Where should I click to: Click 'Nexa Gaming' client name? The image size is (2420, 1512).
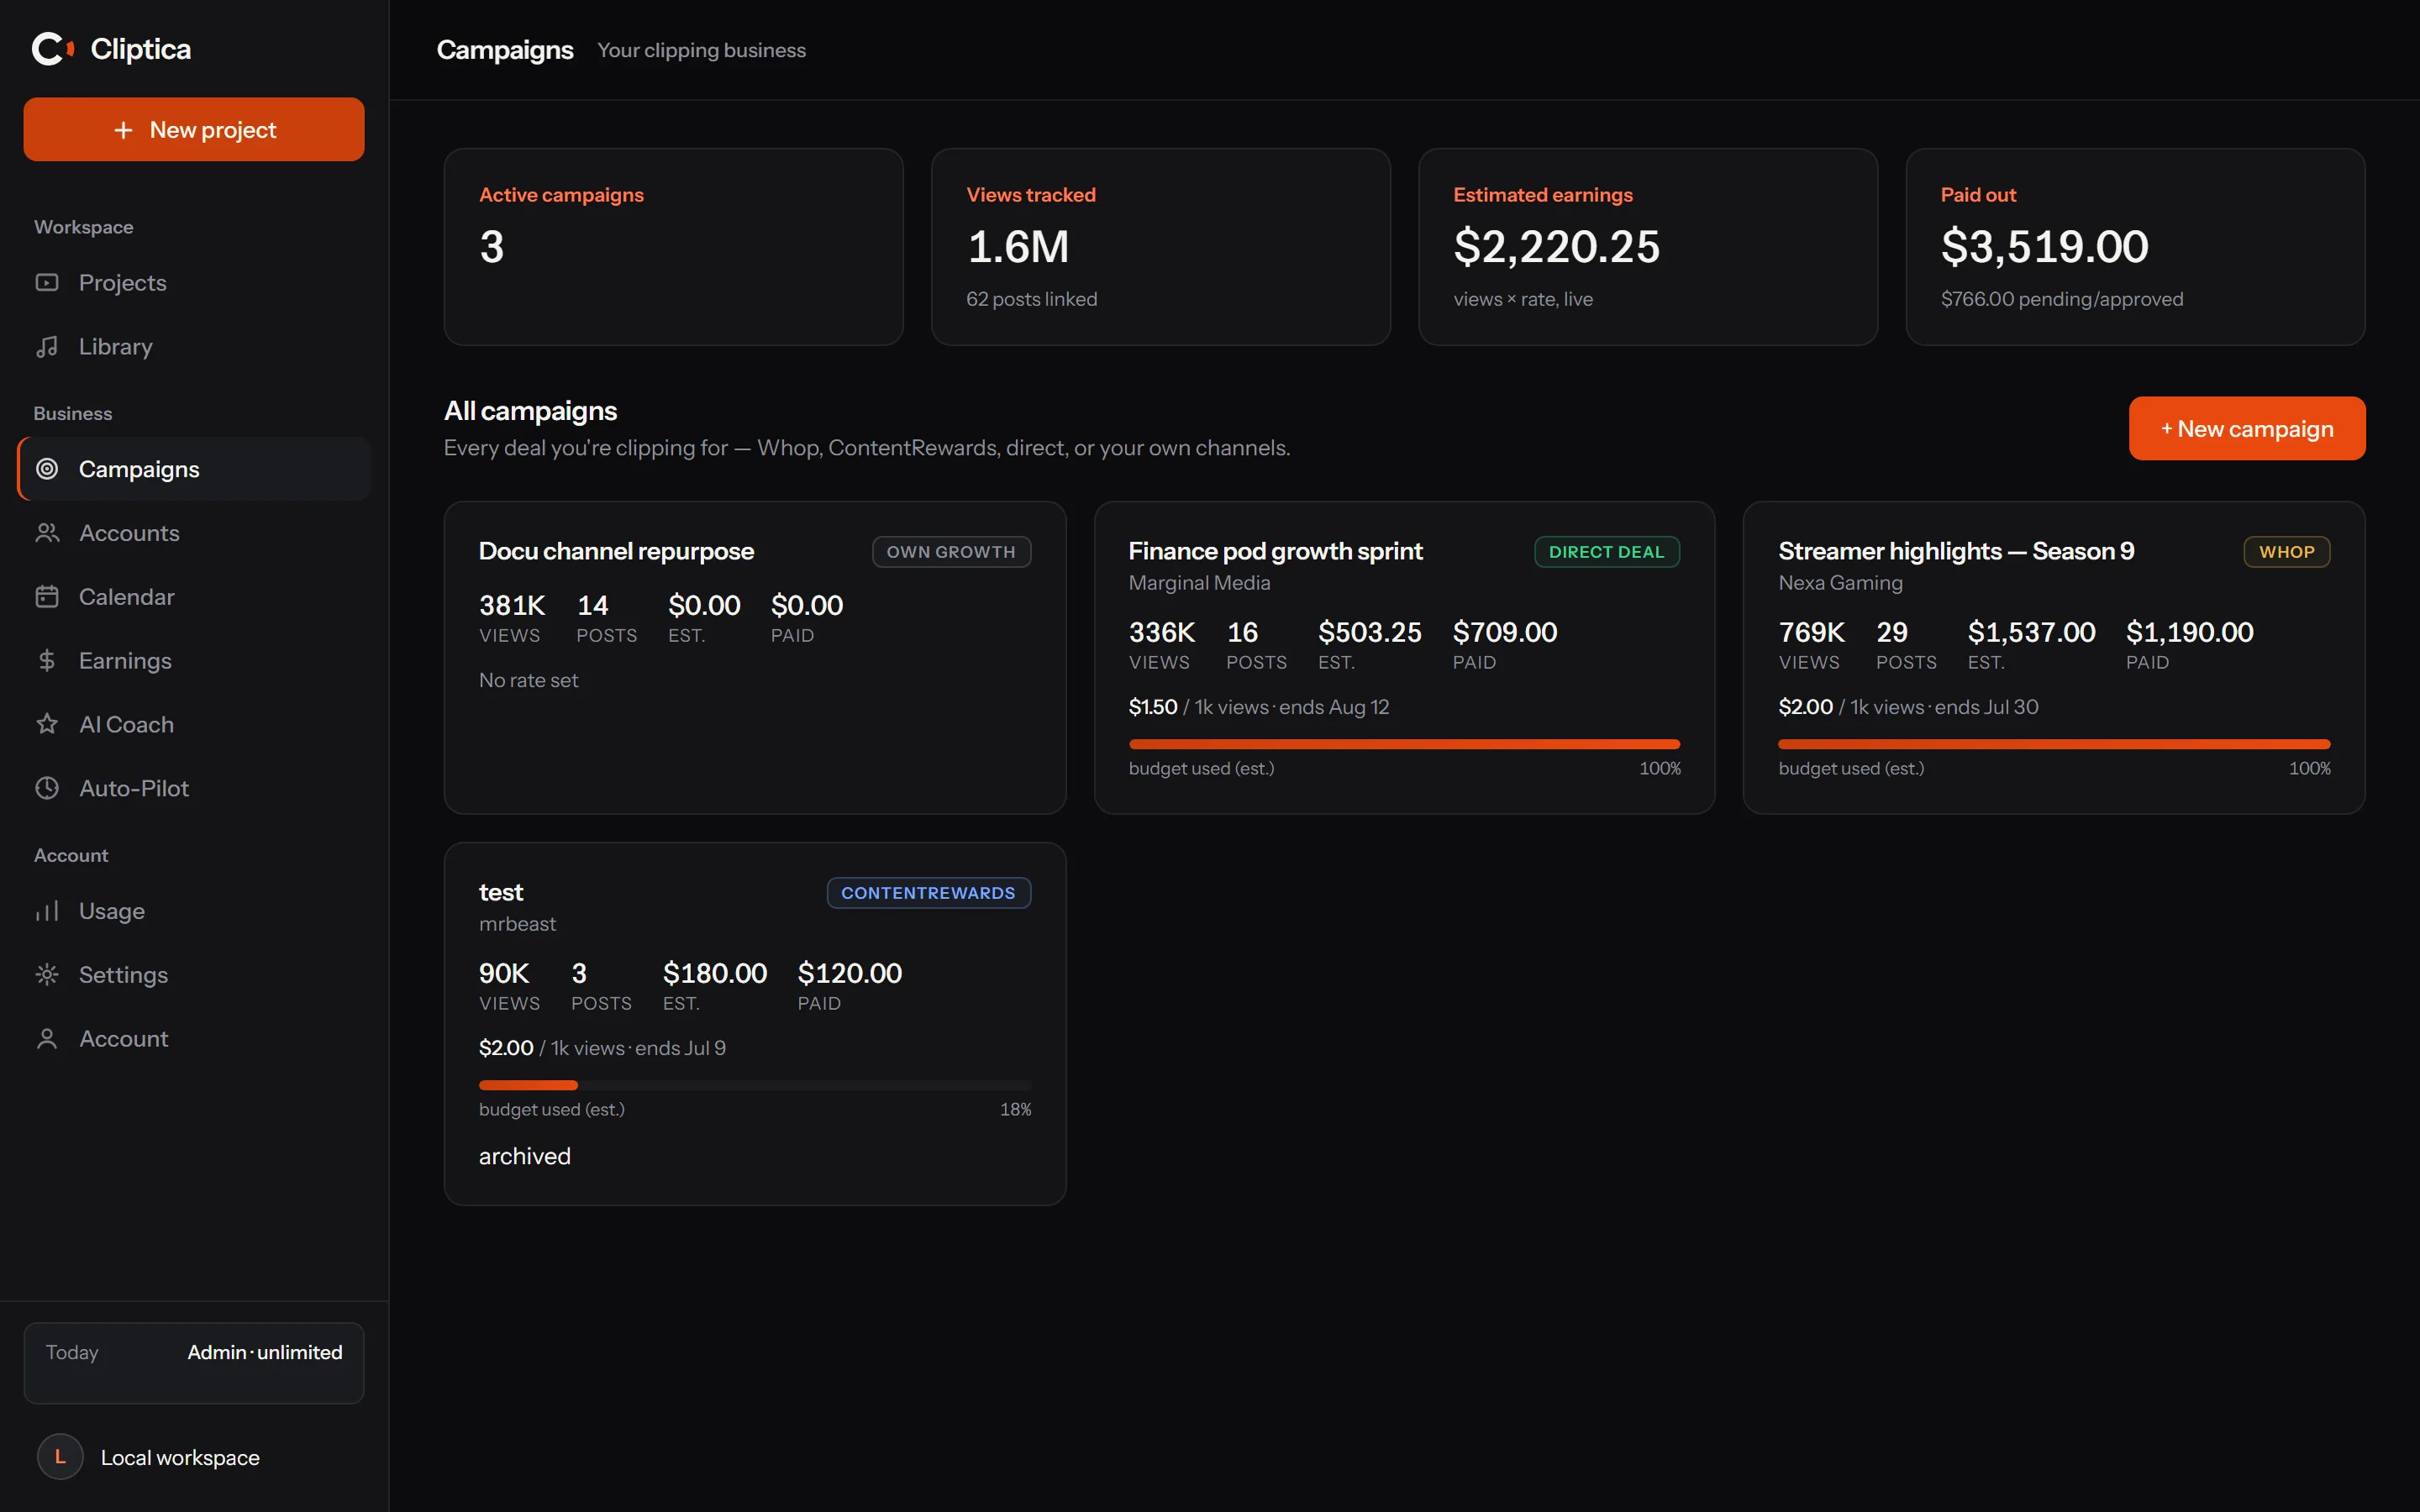tap(1840, 583)
